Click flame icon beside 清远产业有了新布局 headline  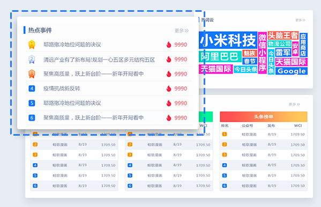[x=169, y=59]
